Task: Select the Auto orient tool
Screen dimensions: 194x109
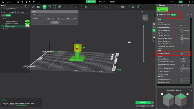Action: coord(55,7)
